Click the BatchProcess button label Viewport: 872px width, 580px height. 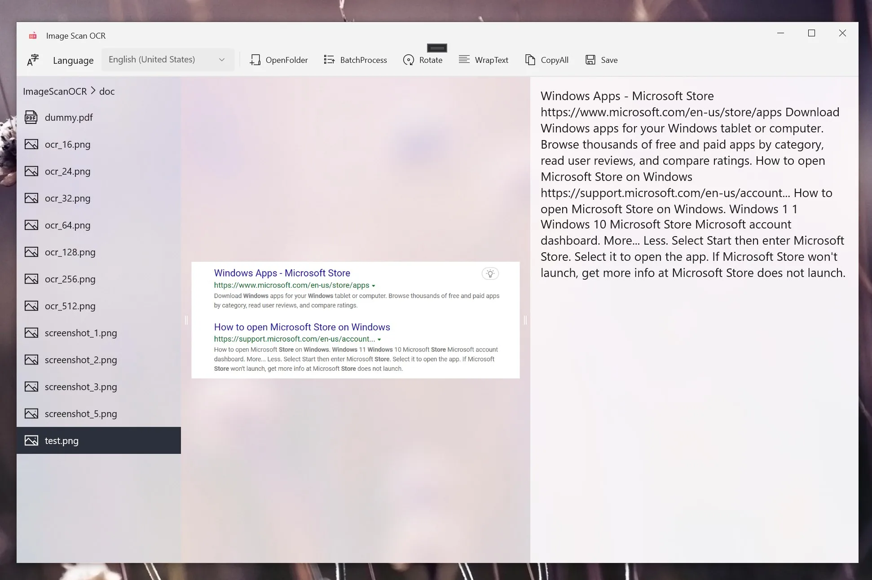click(363, 60)
